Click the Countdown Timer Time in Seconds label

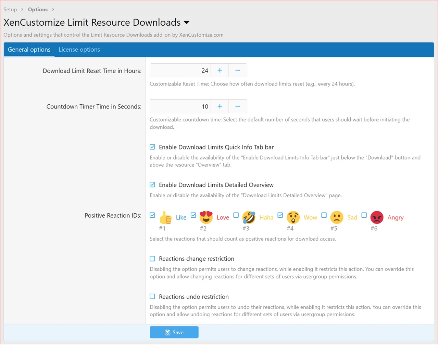point(94,107)
